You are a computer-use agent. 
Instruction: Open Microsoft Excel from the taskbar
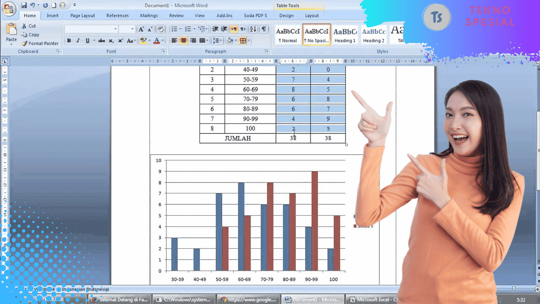(373, 299)
